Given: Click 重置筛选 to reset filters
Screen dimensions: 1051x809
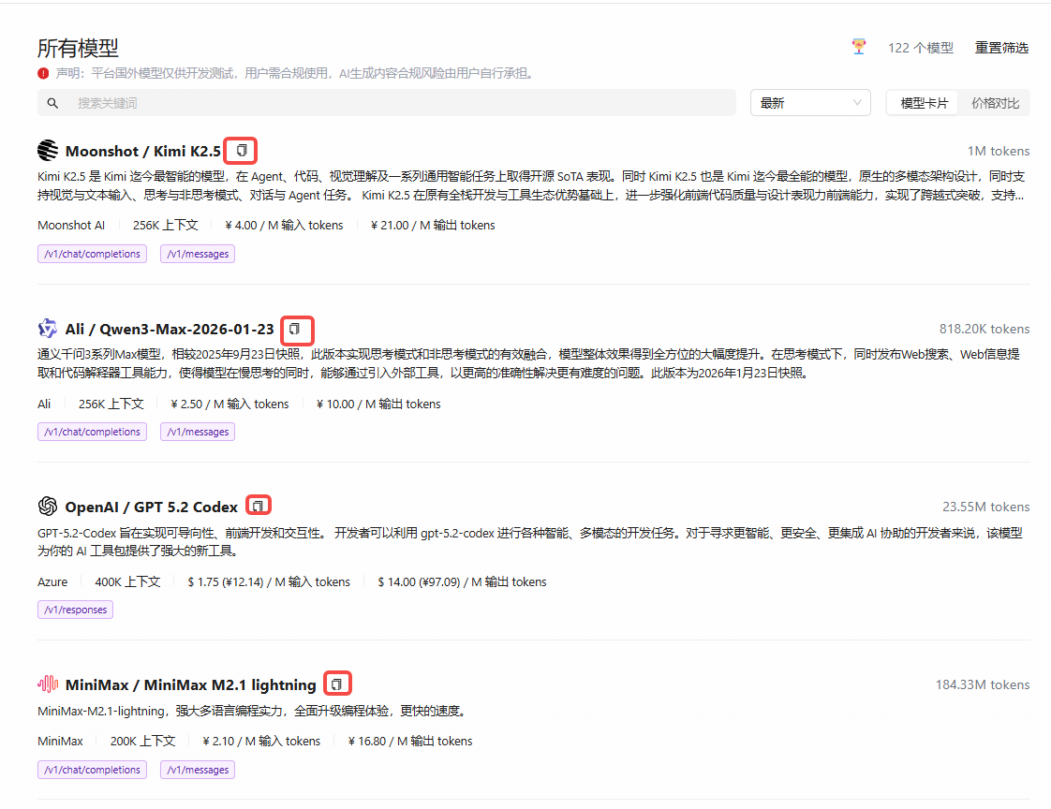Looking at the screenshot, I should point(1001,48).
